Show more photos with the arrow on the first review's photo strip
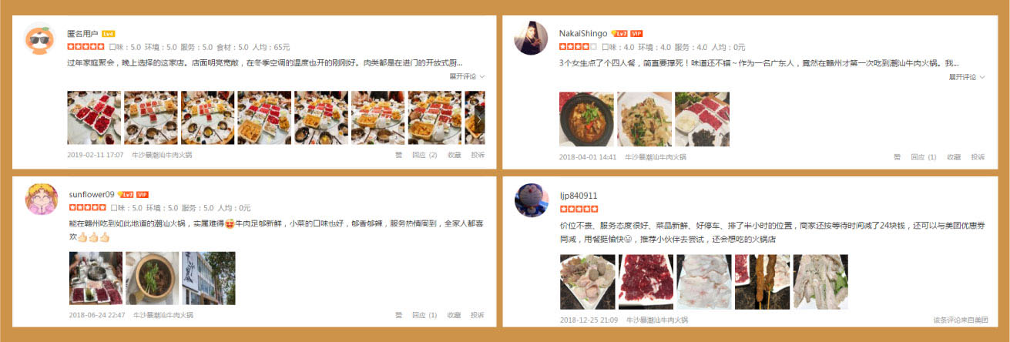 (478, 119)
